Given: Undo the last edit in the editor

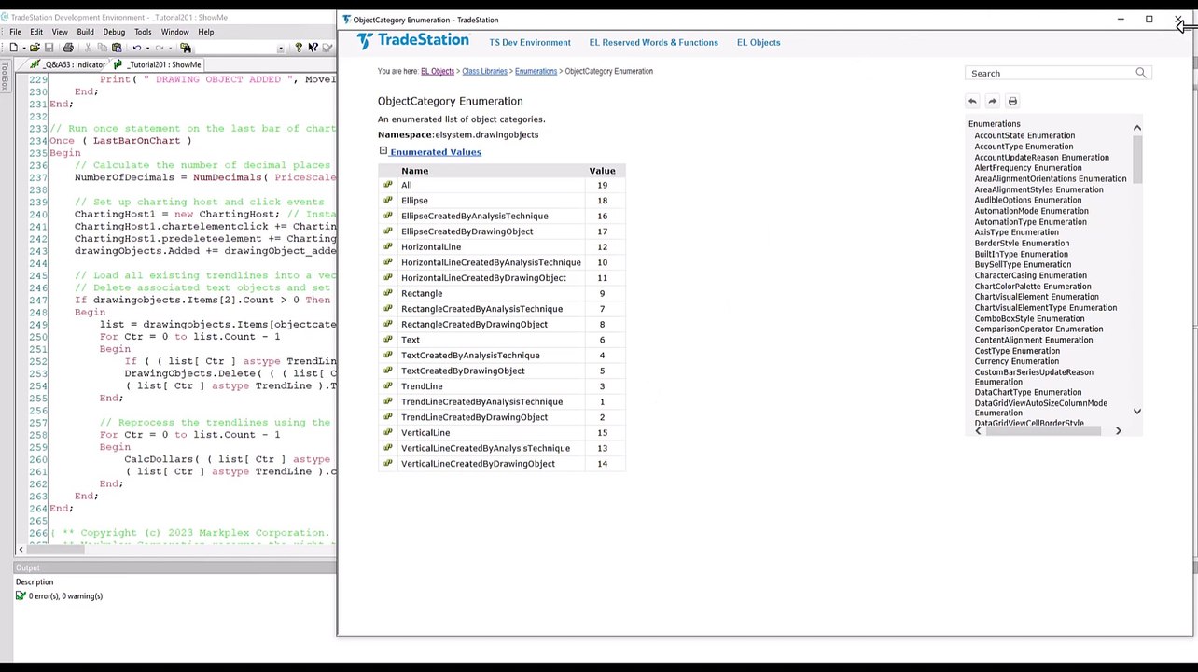Looking at the screenshot, I should pos(136,48).
